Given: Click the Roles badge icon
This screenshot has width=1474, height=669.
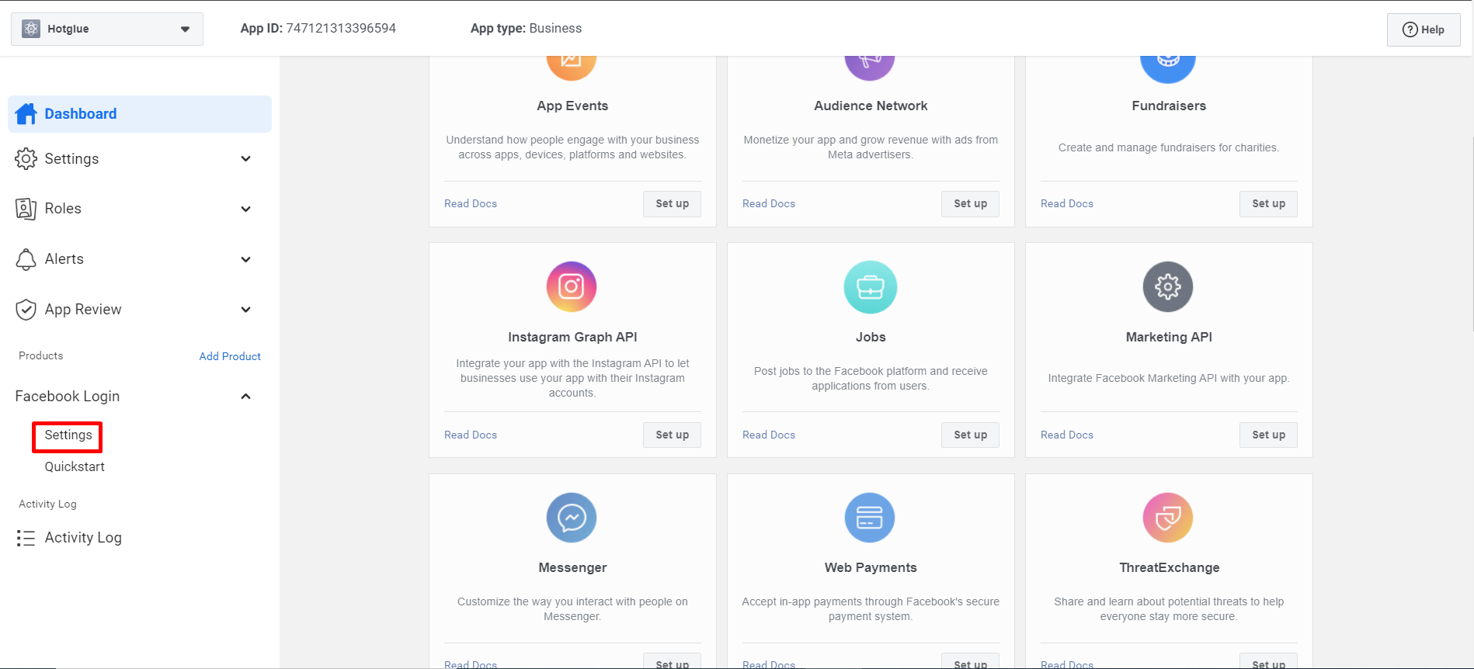Looking at the screenshot, I should pos(26,209).
